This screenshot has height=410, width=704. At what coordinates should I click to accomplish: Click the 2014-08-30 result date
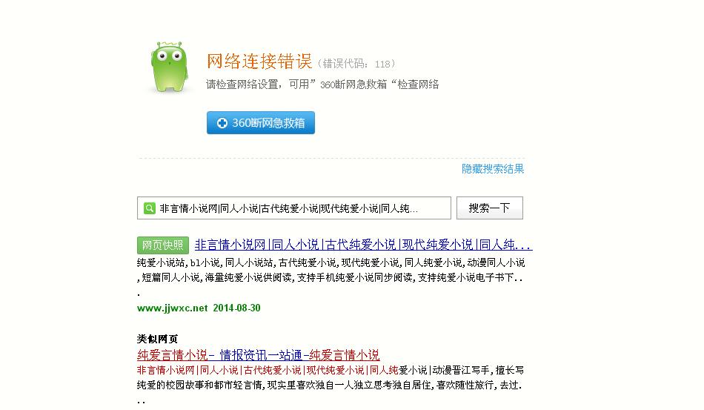click(236, 308)
